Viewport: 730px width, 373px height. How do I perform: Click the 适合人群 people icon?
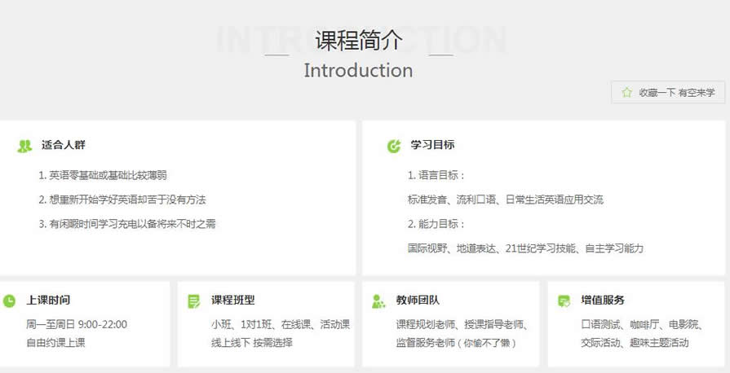(24, 146)
